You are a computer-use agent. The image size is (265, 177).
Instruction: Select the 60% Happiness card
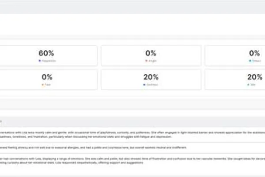click(x=49, y=56)
